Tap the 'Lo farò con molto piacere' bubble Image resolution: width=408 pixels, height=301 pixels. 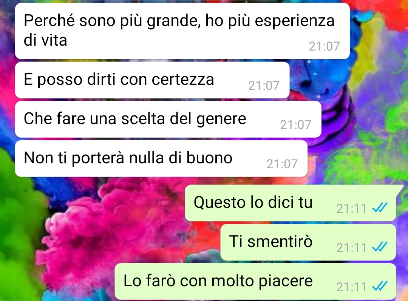click(x=255, y=281)
